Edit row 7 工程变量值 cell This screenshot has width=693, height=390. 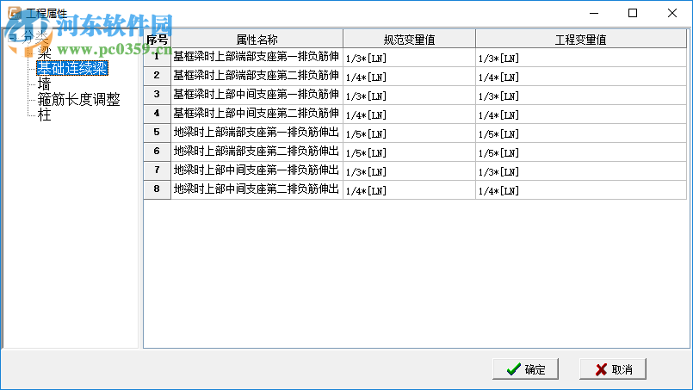[581, 171]
